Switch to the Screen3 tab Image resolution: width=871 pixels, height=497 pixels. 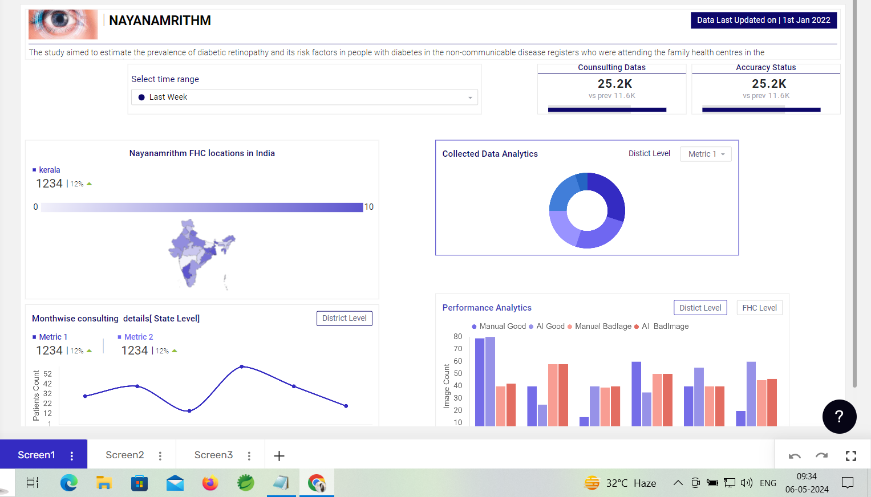click(x=213, y=455)
